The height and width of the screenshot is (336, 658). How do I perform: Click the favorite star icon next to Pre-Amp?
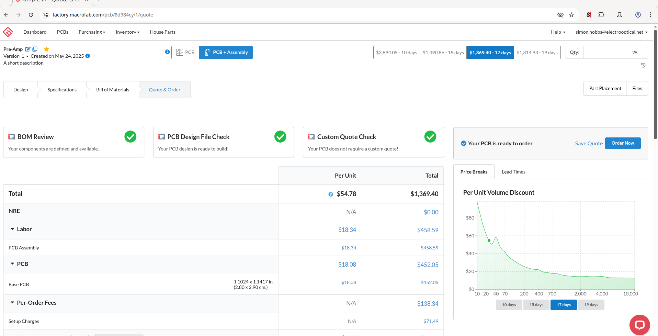tap(47, 49)
